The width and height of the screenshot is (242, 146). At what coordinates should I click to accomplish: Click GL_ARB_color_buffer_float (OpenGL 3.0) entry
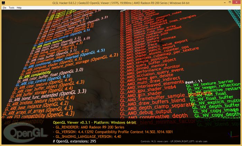pos(50,75)
